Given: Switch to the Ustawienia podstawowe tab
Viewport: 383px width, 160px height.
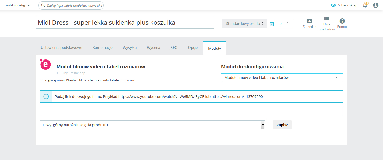Looking at the screenshot, I should click(61, 48).
